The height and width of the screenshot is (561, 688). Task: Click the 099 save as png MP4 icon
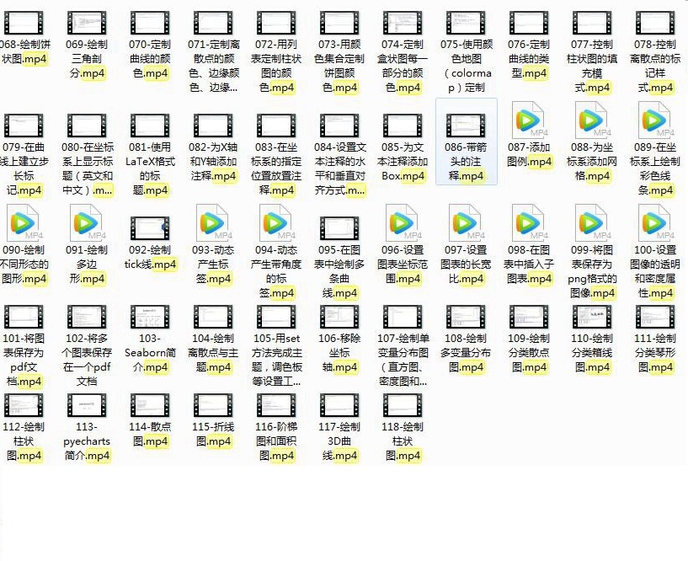592,225
